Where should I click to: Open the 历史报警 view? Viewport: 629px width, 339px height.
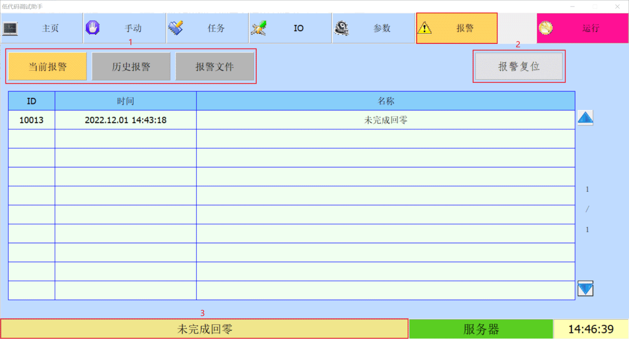tap(131, 67)
